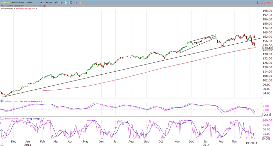Click the 198.00 price axis label
Screen dimensions: 273x146
(267, 11)
